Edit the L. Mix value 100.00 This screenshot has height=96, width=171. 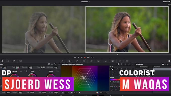(56, 92)
